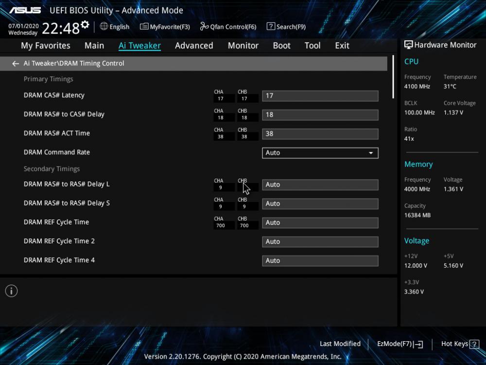Open the Monitor tab
The image size is (486, 365).
(243, 46)
